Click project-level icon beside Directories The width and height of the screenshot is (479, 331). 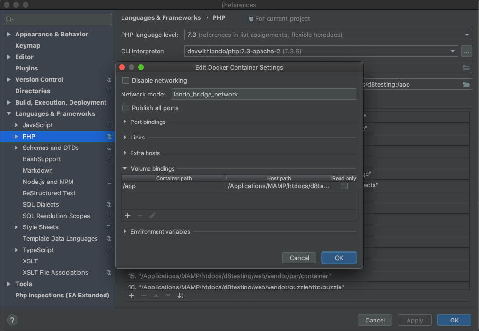pos(109,91)
